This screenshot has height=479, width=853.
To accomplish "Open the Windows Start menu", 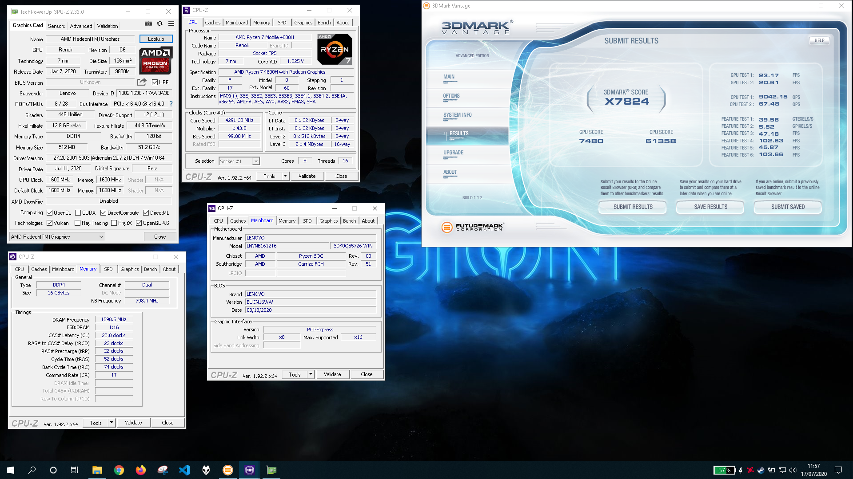I will (11, 470).
